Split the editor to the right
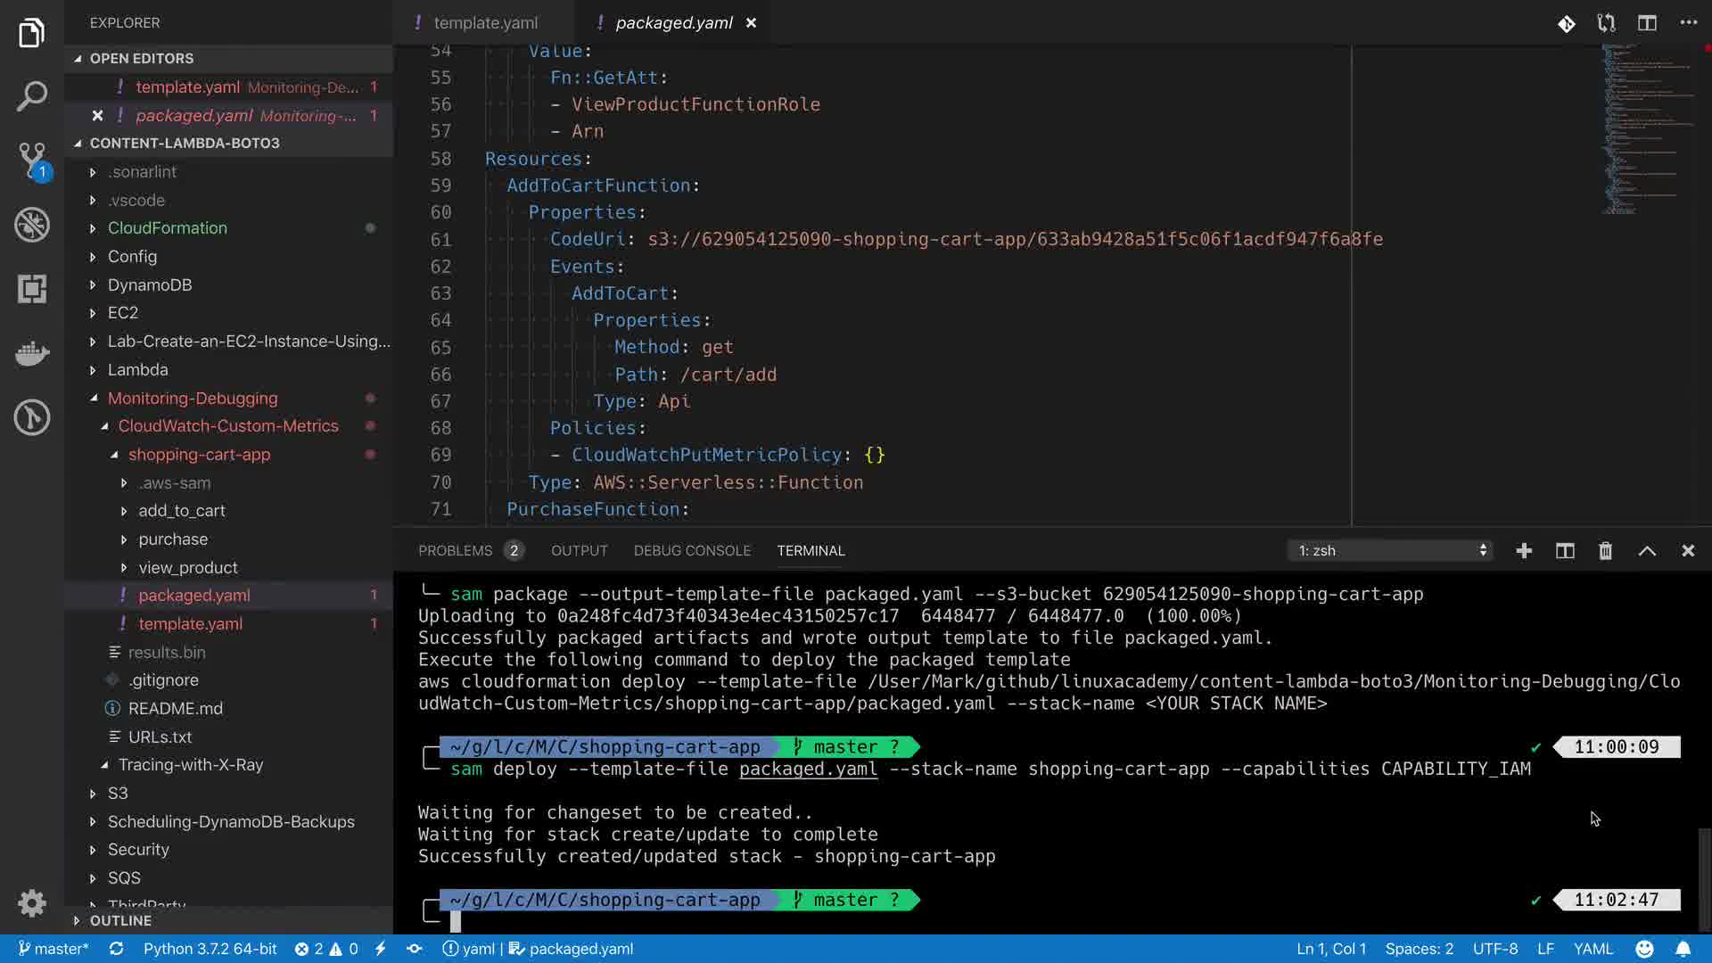This screenshot has width=1712, height=963. coord(1647,23)
